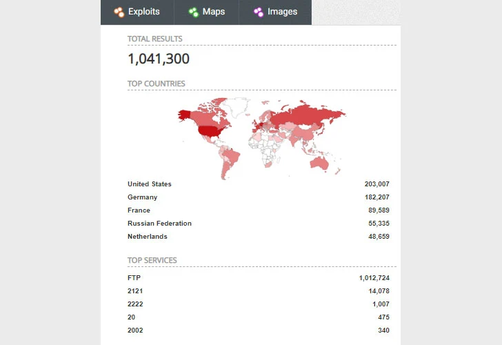Select the 2002 service entry

coord(135,331)
